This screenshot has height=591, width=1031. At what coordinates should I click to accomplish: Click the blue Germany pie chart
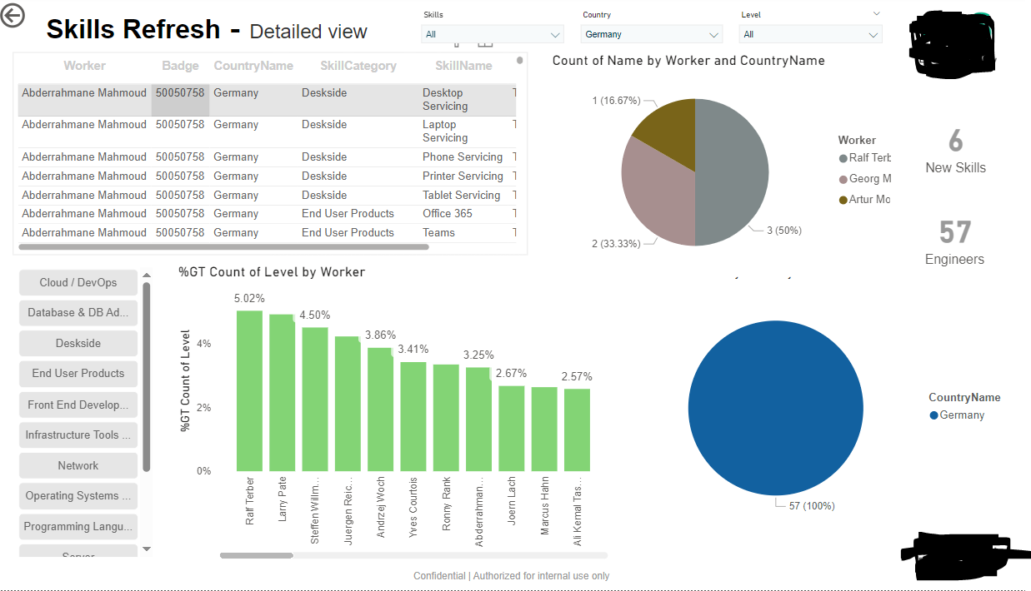[774, 407]
